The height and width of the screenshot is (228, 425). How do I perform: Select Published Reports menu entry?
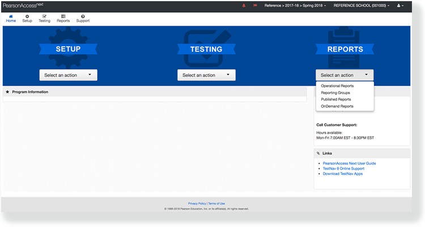[x=336, y=99]
